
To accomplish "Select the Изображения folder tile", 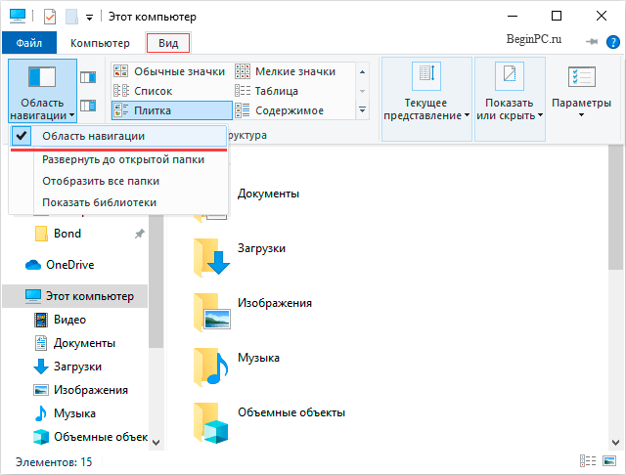I will [252, 313].
